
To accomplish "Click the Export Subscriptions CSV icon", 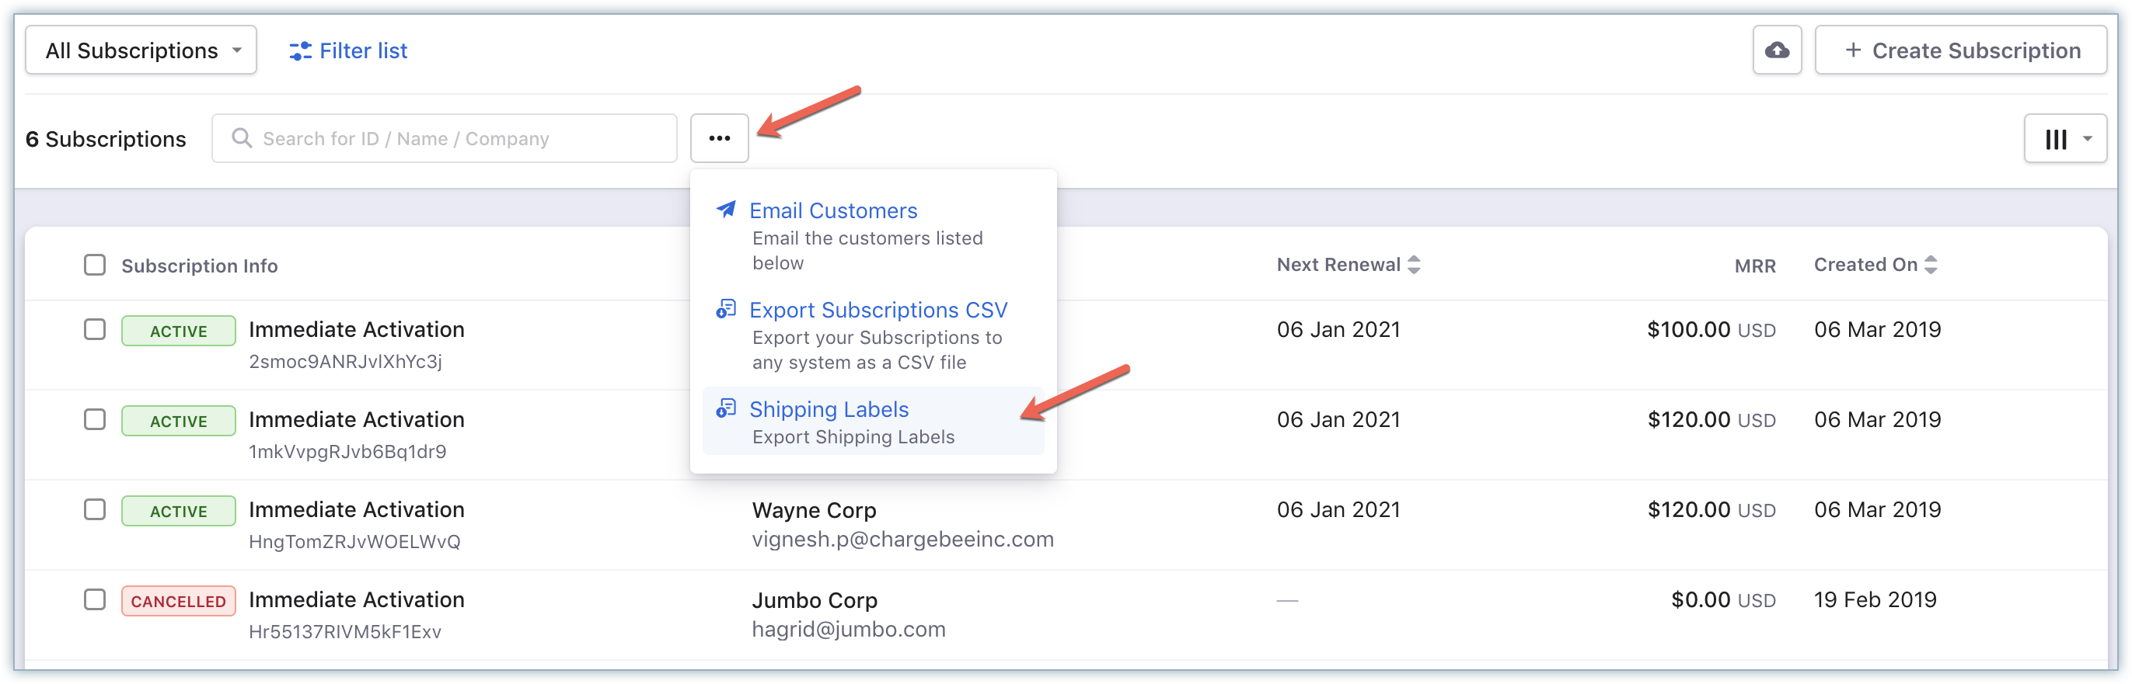I will 726,309.
